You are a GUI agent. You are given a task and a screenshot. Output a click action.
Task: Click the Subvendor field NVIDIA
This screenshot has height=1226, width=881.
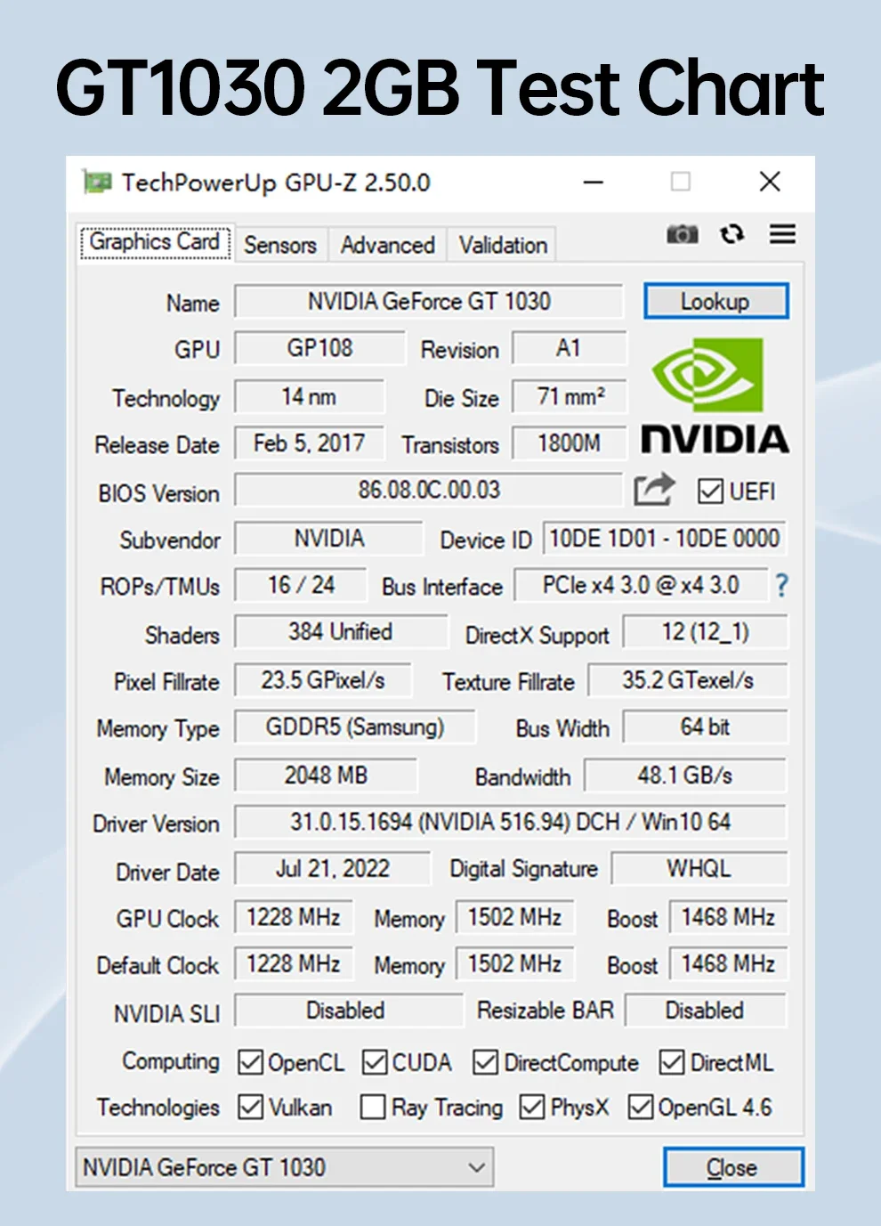(x=328, y=539)
